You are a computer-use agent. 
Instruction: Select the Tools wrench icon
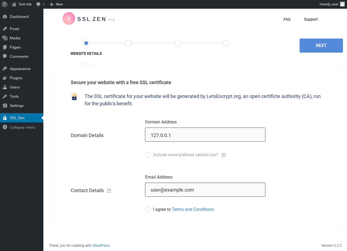(x=5, y=96)
